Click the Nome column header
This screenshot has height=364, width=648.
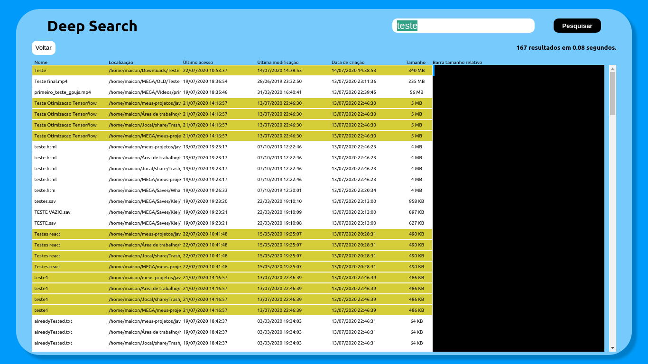41,62
